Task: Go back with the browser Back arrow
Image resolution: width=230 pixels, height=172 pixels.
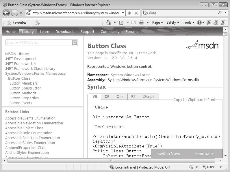Action: (6, 13)
